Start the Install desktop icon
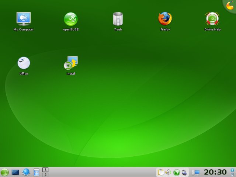The height and width of the screenshot is (177, 236). click(71, 63)
